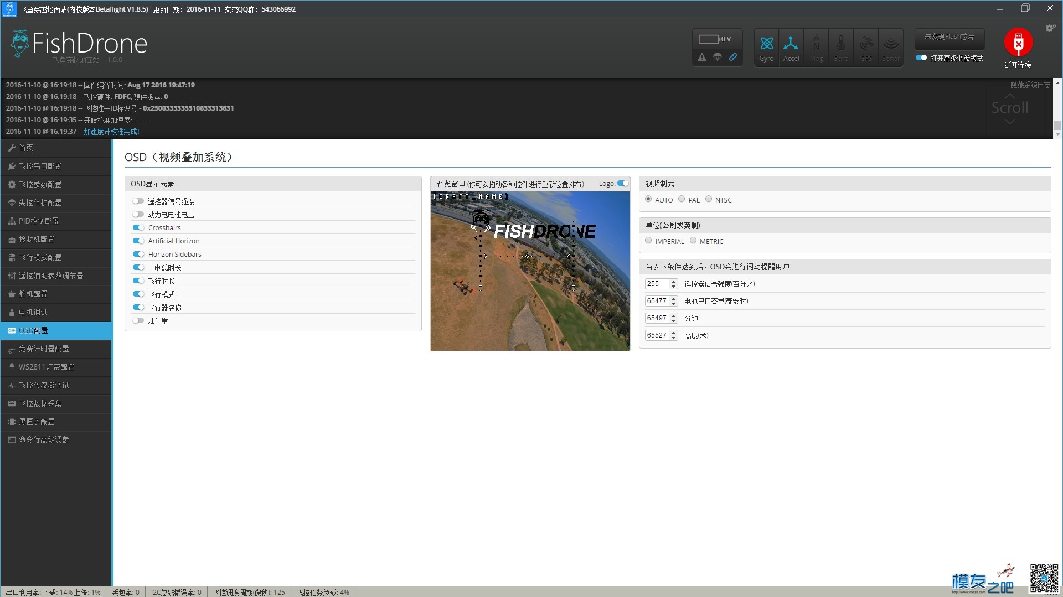Screen dimensions: 1063x597
Task: Click the FishDrone logo
Action: 79,44
